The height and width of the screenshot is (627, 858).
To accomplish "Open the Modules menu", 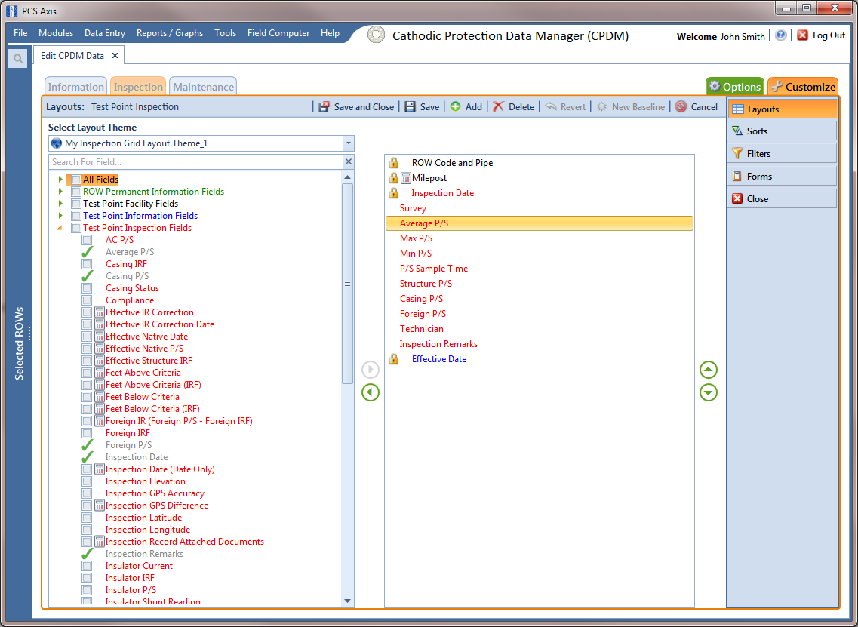I will click(56, 33).
